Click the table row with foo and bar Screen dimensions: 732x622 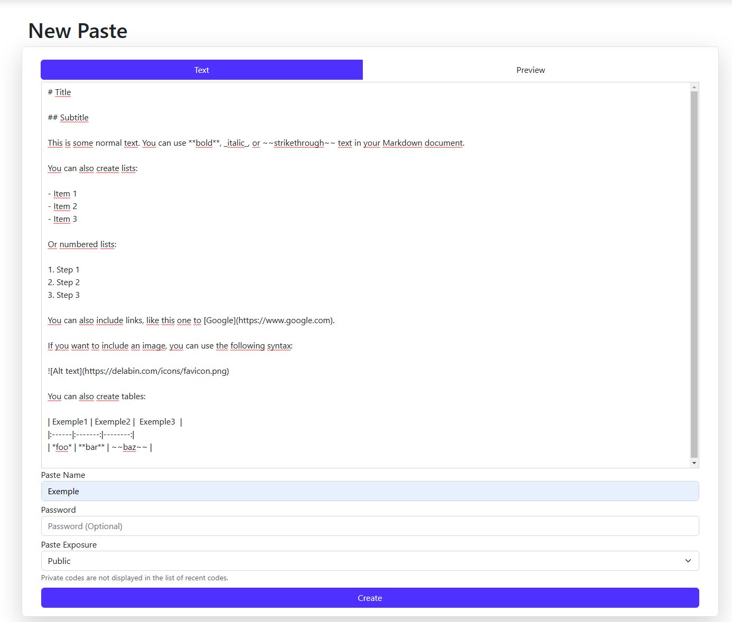(x=99, y=447)
